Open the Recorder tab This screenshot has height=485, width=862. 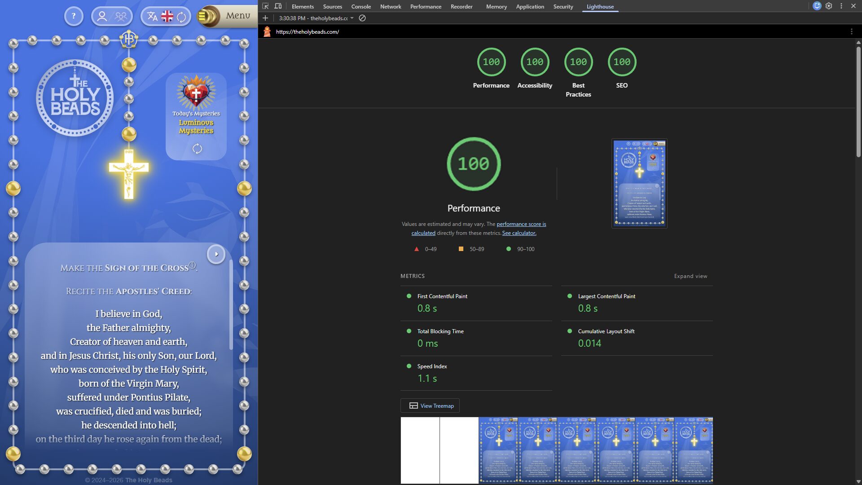coord(462,7)
